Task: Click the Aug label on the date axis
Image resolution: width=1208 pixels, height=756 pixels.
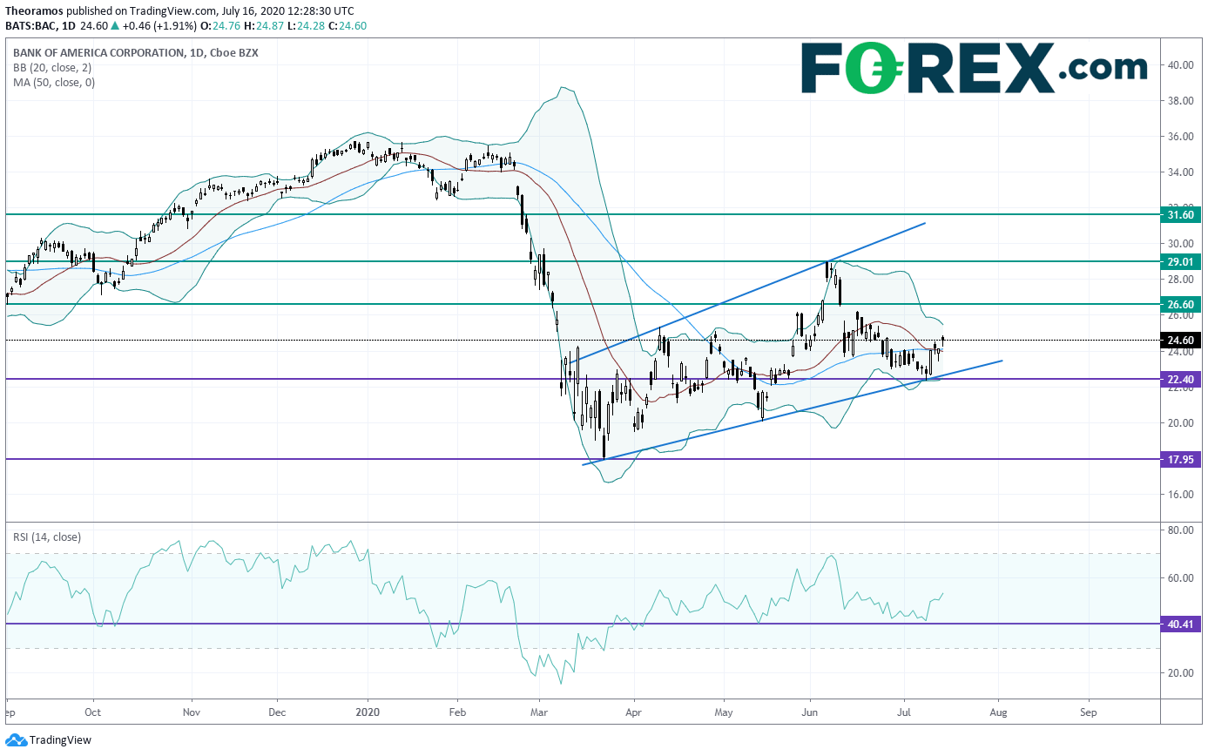Action: coord(998,711)
